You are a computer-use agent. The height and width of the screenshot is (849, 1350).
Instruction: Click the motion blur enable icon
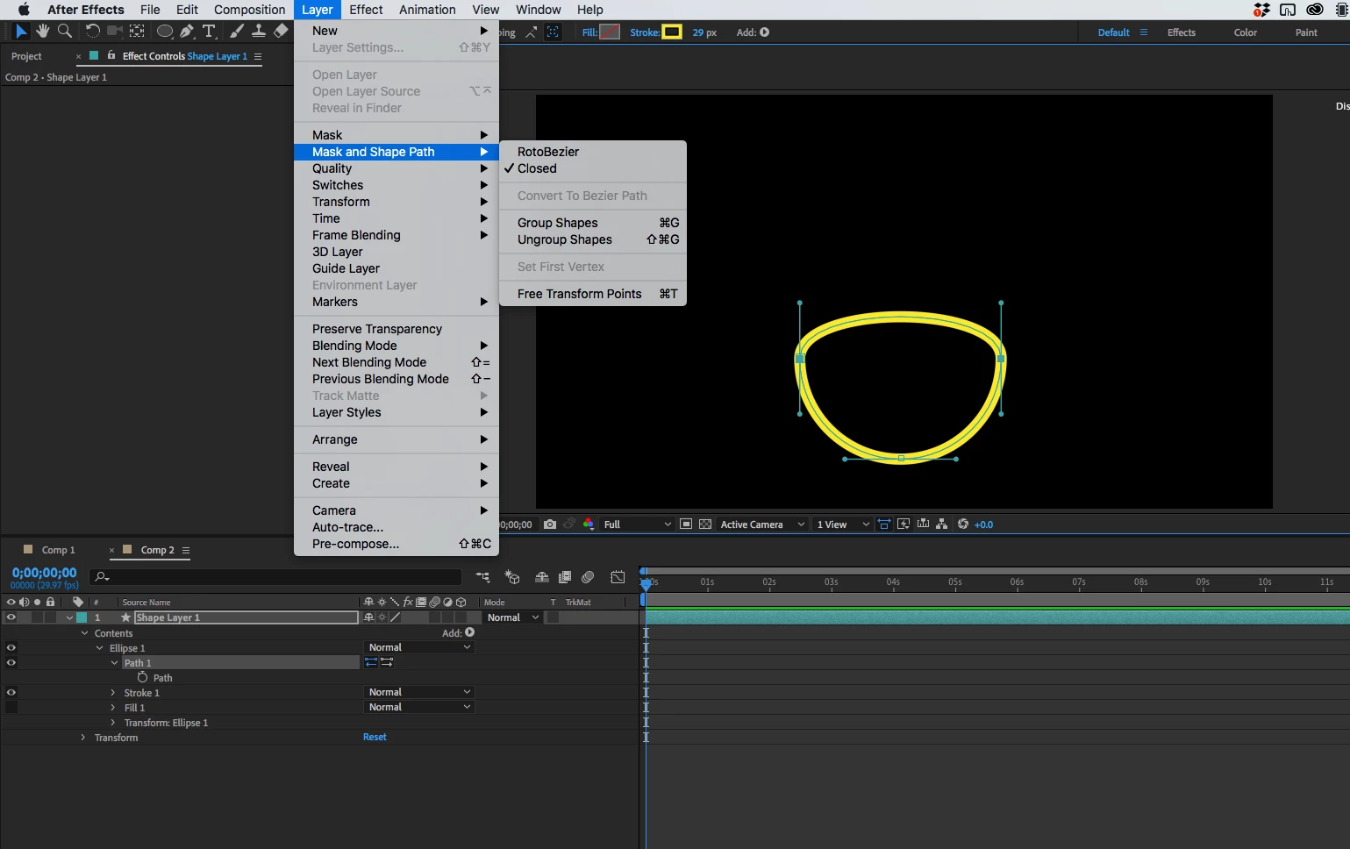588,577
